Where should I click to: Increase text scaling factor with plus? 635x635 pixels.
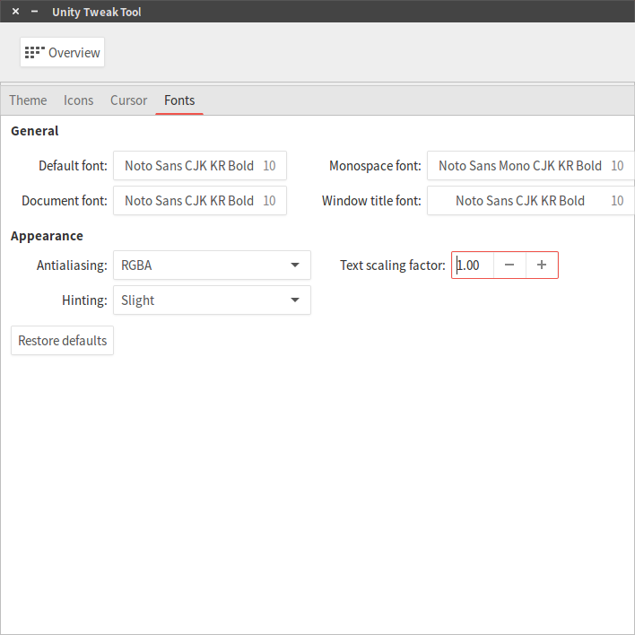(542, 265)
